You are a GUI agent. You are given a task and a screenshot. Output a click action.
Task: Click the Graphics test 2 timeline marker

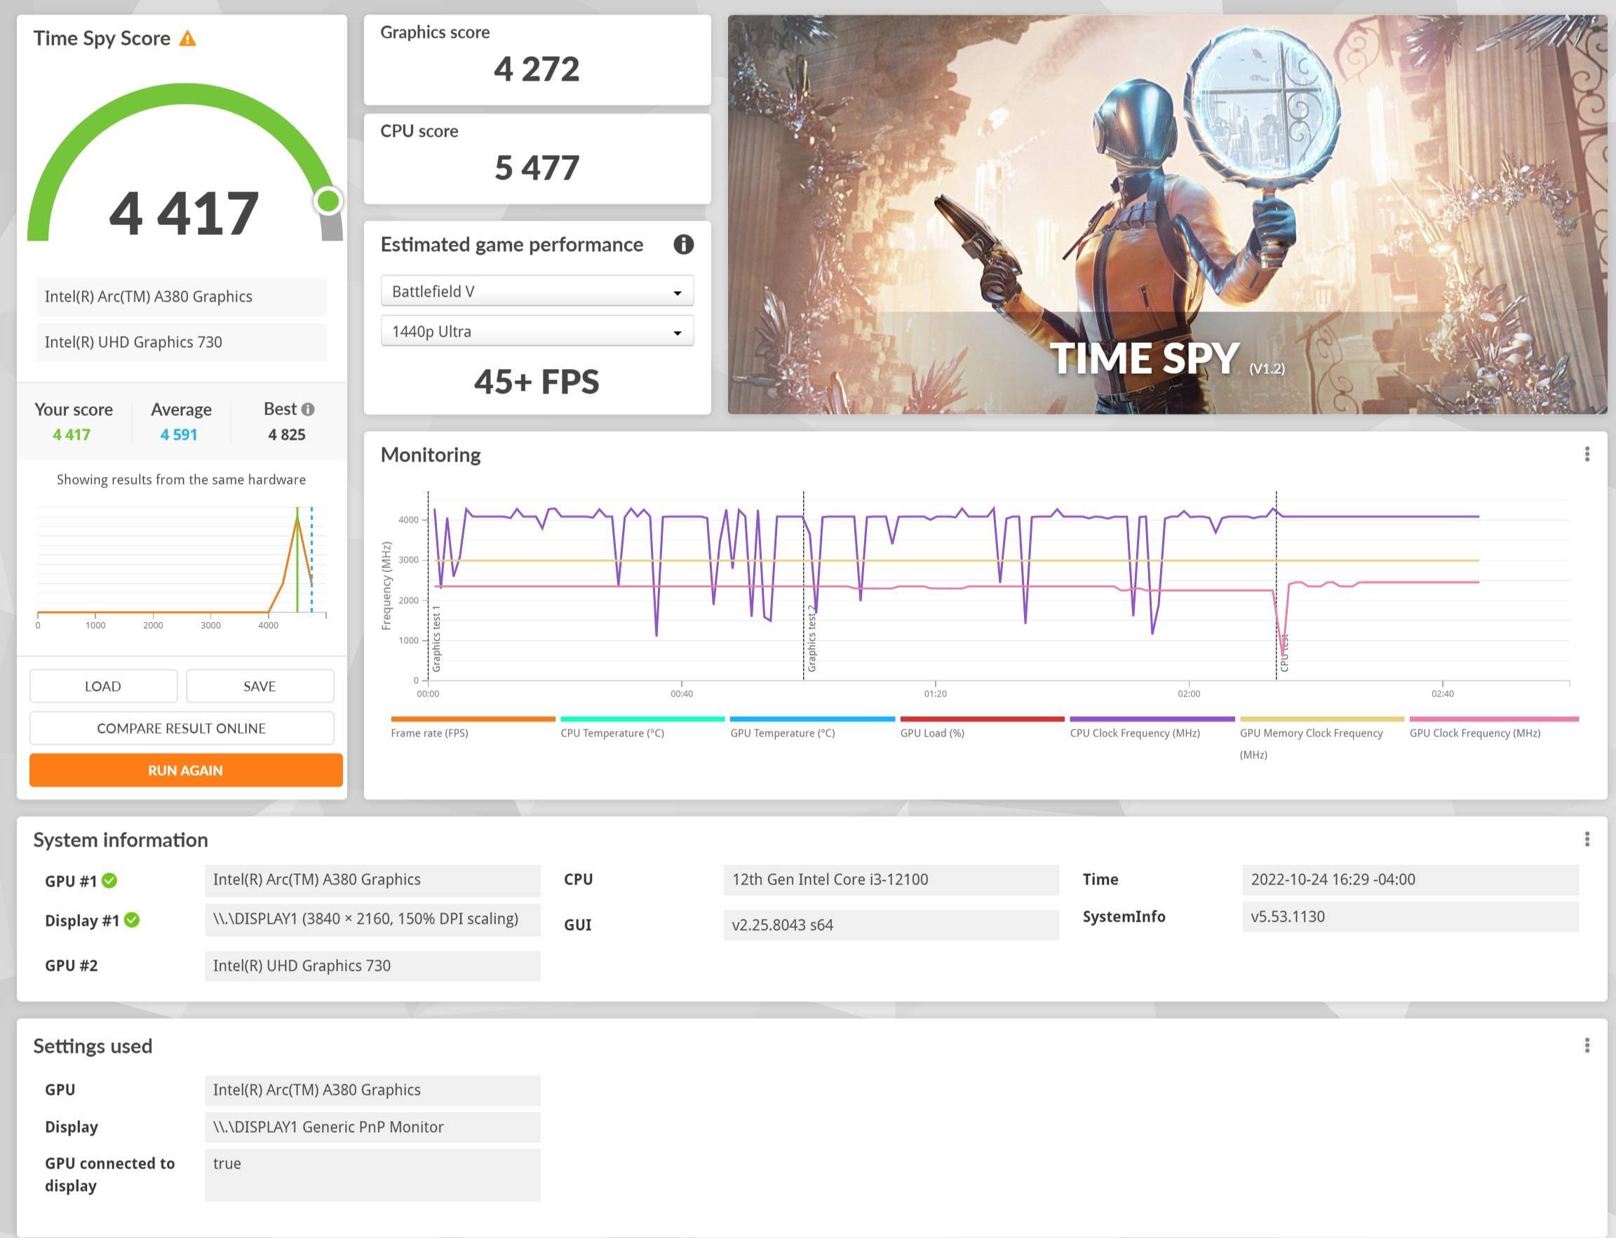(x=812, y=638)
